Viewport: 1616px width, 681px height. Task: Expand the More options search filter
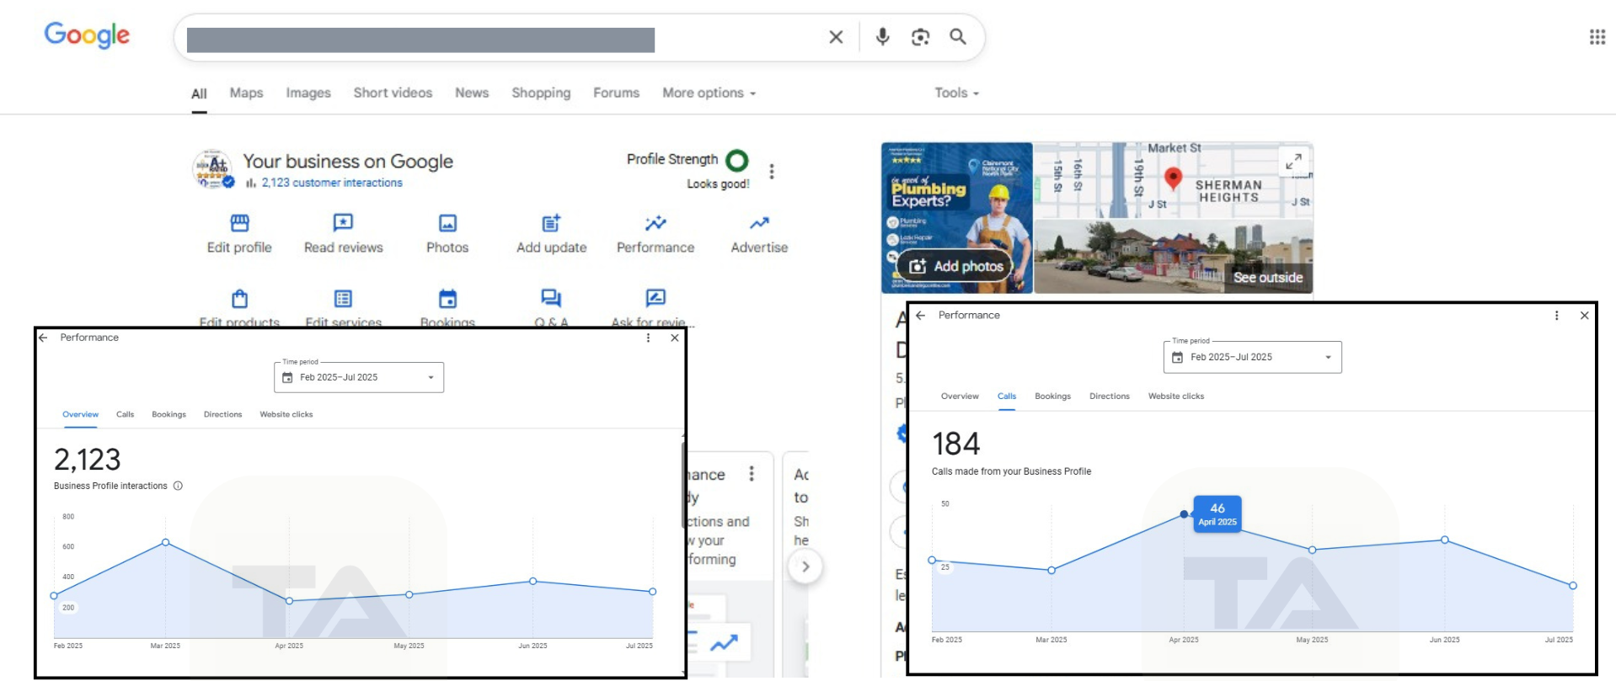pyautogui.click(x=709, y=93)
